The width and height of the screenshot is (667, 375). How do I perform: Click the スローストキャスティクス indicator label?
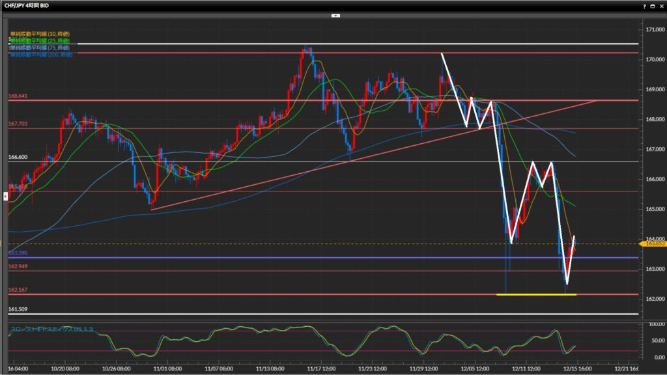click(52, 329)
